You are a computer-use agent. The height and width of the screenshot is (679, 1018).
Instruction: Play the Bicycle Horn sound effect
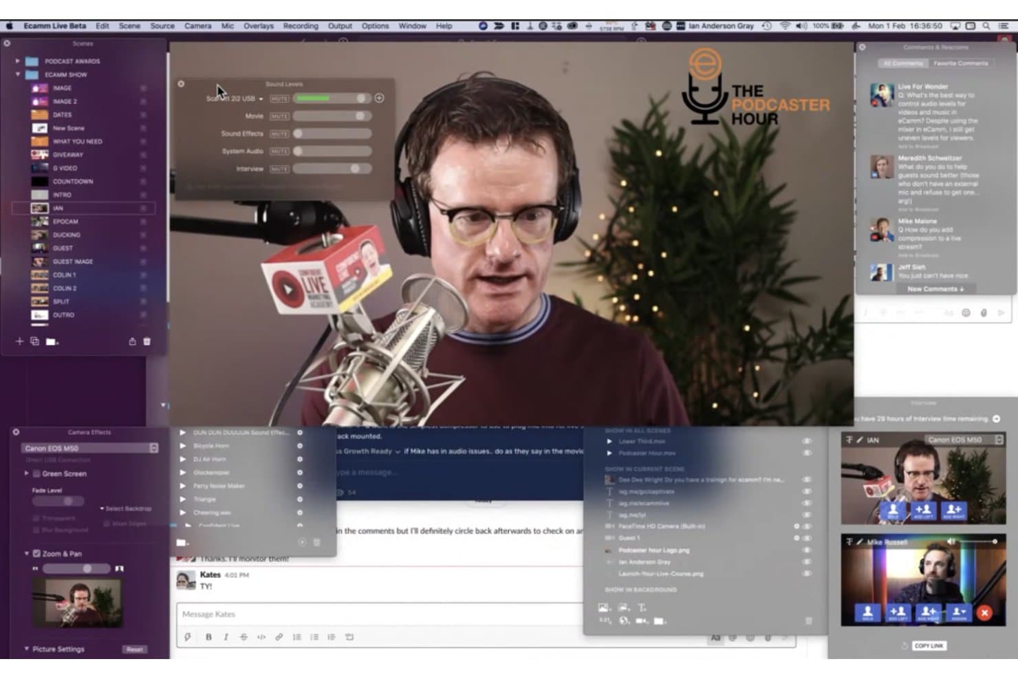[183, 446]
